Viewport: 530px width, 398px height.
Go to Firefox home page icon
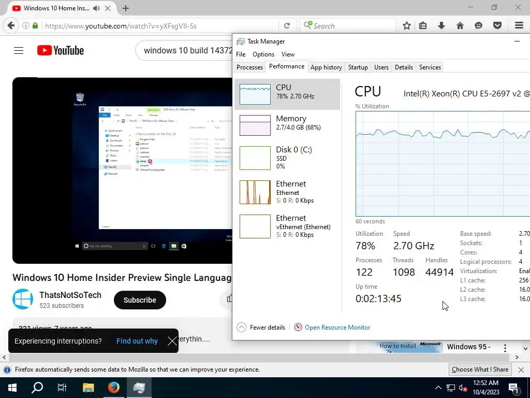pos(460,26)
